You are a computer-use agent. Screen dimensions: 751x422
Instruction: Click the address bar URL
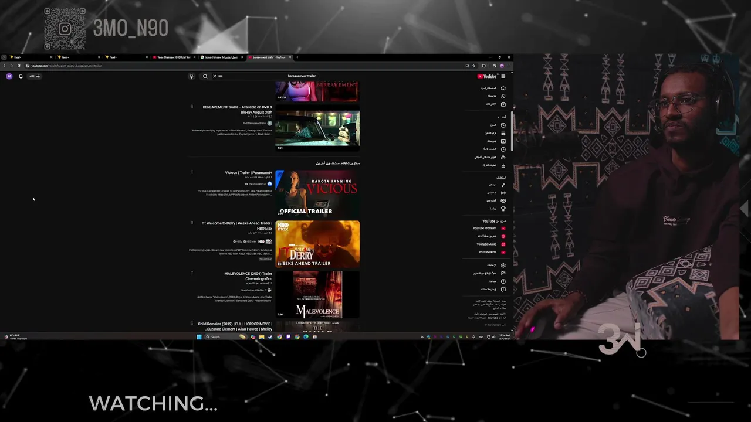pyautogui.click(x=66, y=66)
